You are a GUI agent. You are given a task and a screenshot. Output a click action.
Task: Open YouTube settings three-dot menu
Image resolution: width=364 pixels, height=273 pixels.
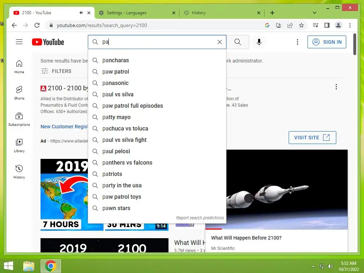[298, 42]
